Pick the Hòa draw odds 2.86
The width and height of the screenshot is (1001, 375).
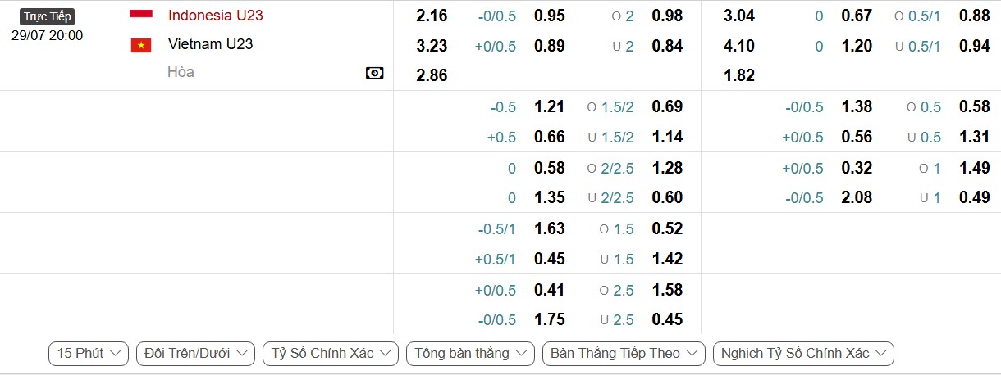coord(432,76)
